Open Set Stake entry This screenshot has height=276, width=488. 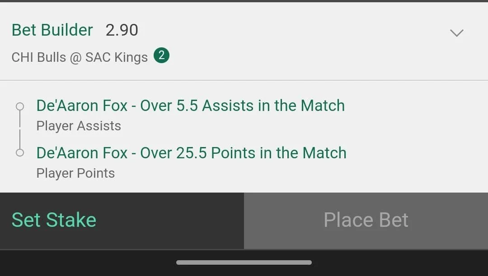(x=122, y=221)
